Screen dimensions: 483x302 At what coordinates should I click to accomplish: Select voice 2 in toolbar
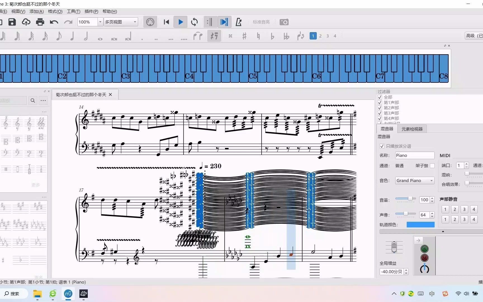pyautogui.click(x=320, y=36)
